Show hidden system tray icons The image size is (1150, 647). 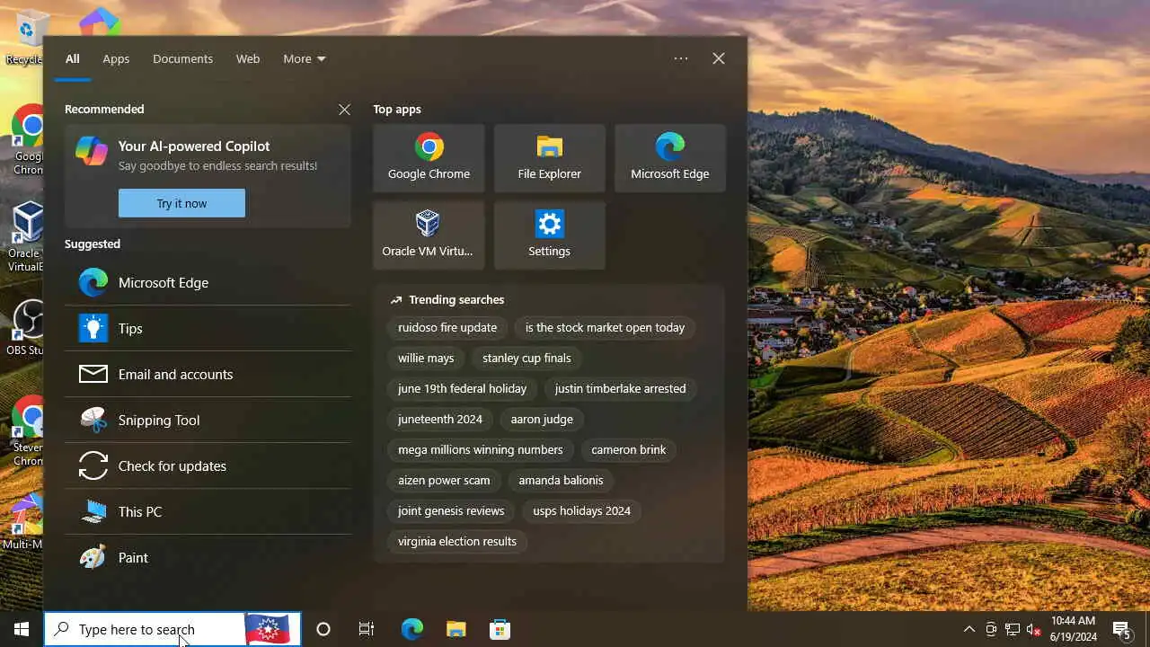coord(969,629)
